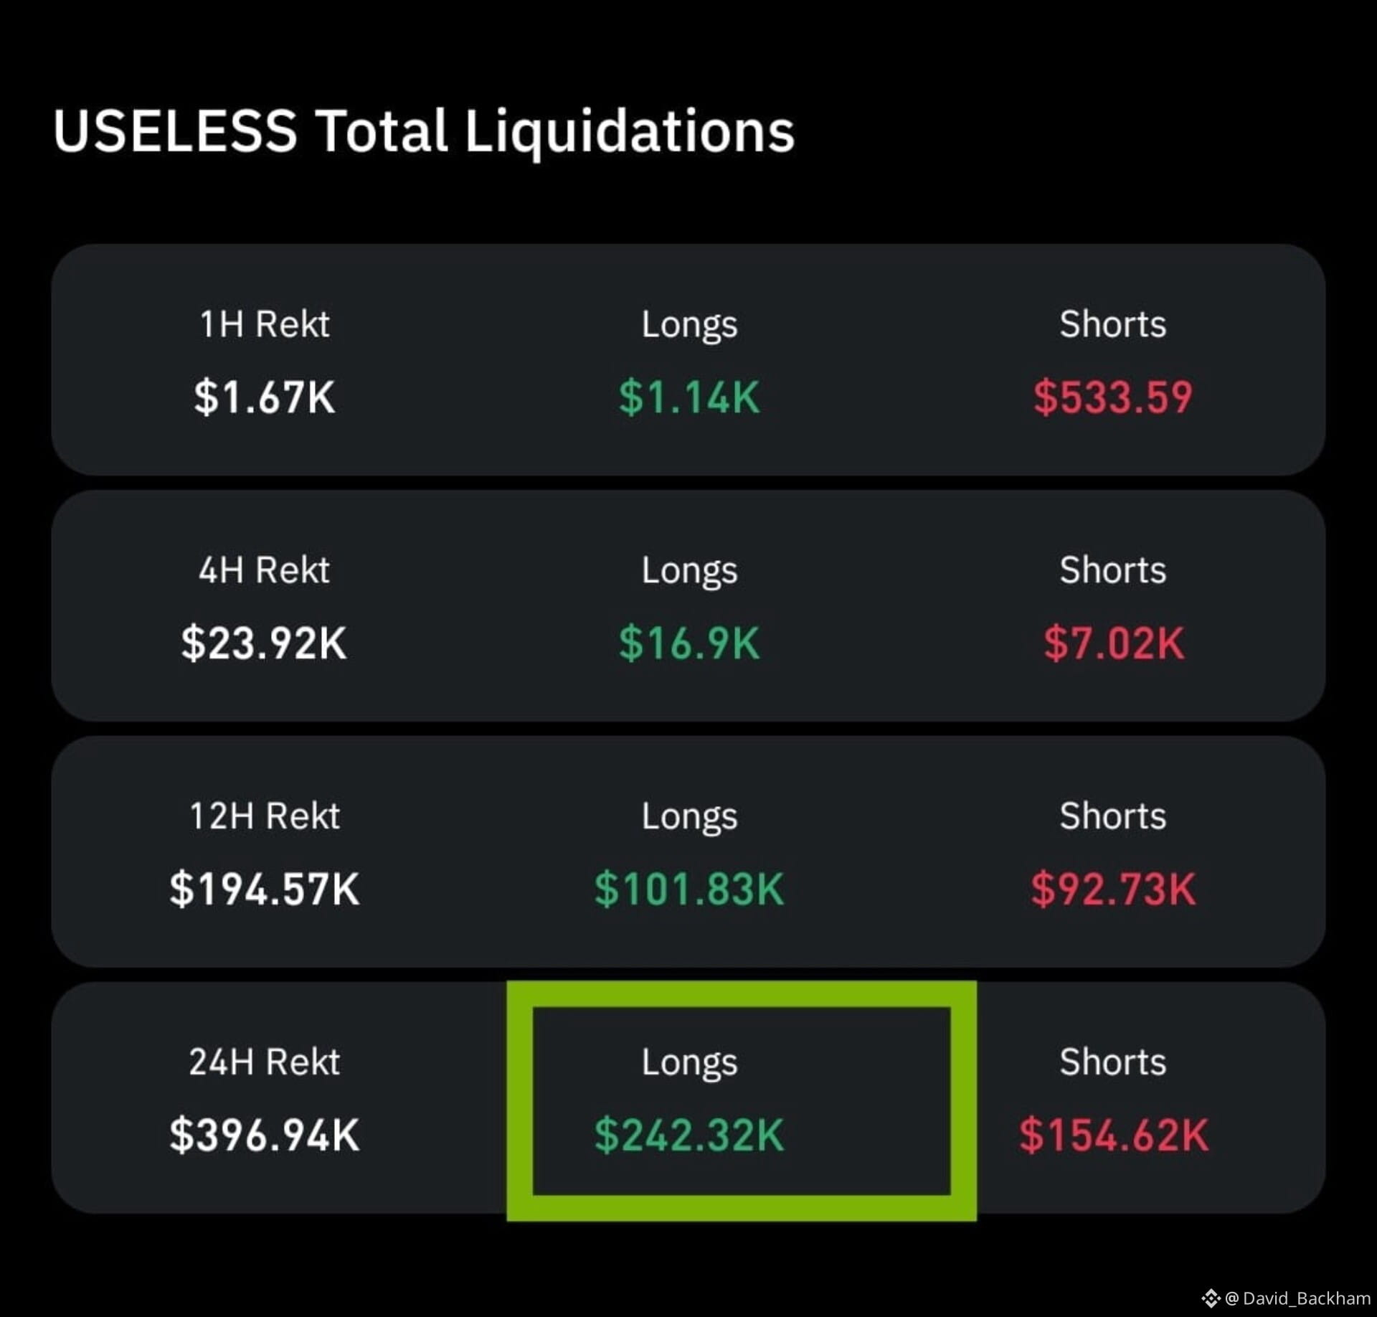
Task: Select the 12H Longs $101.83K value
Action: pos(689,889)
